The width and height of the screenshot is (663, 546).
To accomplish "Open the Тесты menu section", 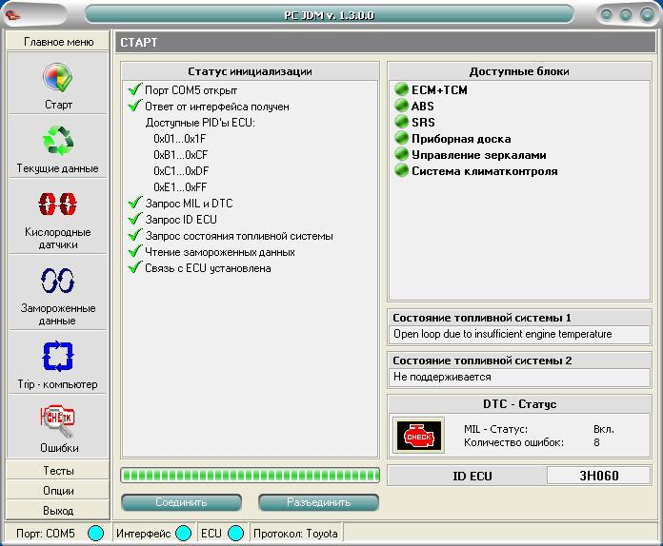I will tap(58, 471).
